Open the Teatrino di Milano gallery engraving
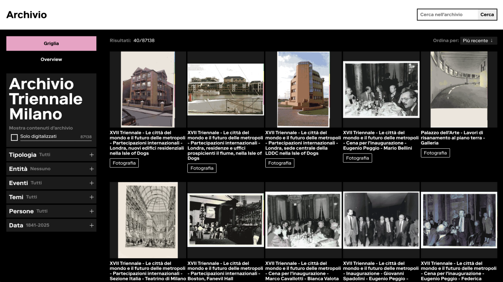This screenshot has height=282, width=503. click(x=148, y=220)
